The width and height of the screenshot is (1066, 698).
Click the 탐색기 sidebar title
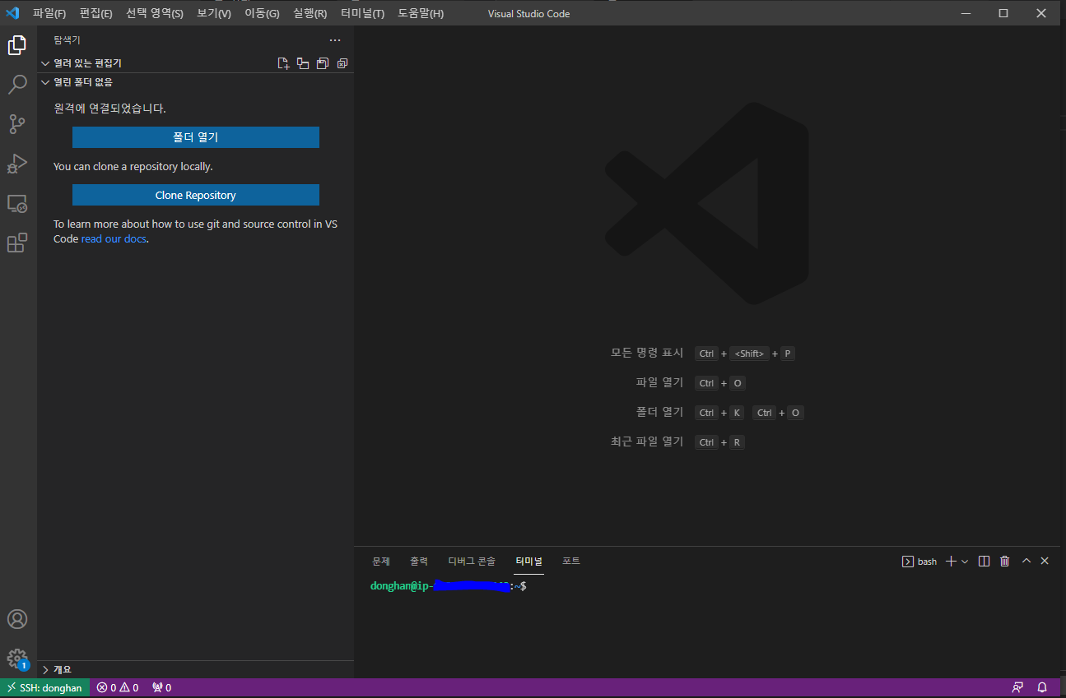pyautogui.click(x=67, y=40)
